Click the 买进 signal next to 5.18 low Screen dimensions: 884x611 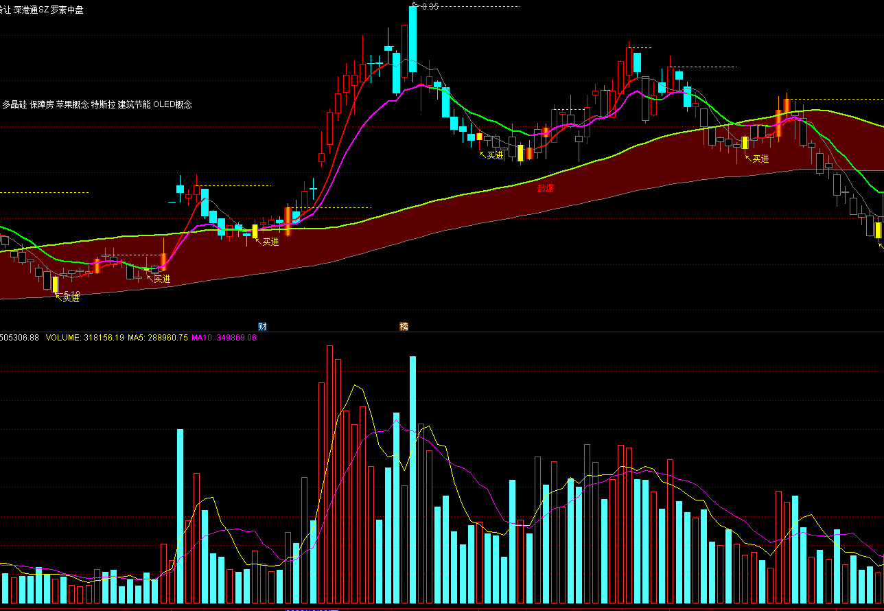pos(71,299)
